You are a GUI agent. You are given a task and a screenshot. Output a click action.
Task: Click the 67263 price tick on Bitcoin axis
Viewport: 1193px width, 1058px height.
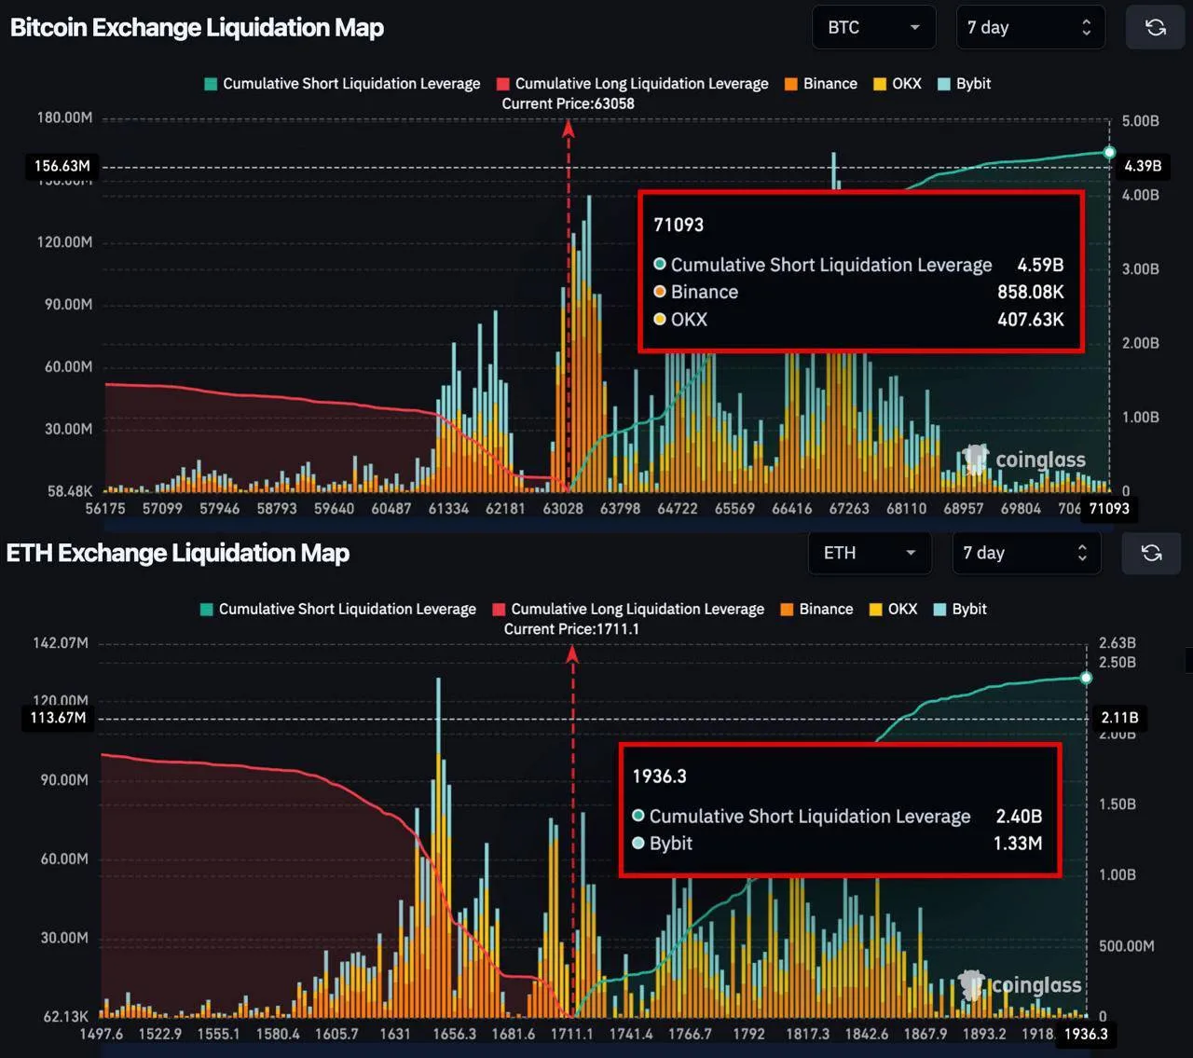[849, 509]
